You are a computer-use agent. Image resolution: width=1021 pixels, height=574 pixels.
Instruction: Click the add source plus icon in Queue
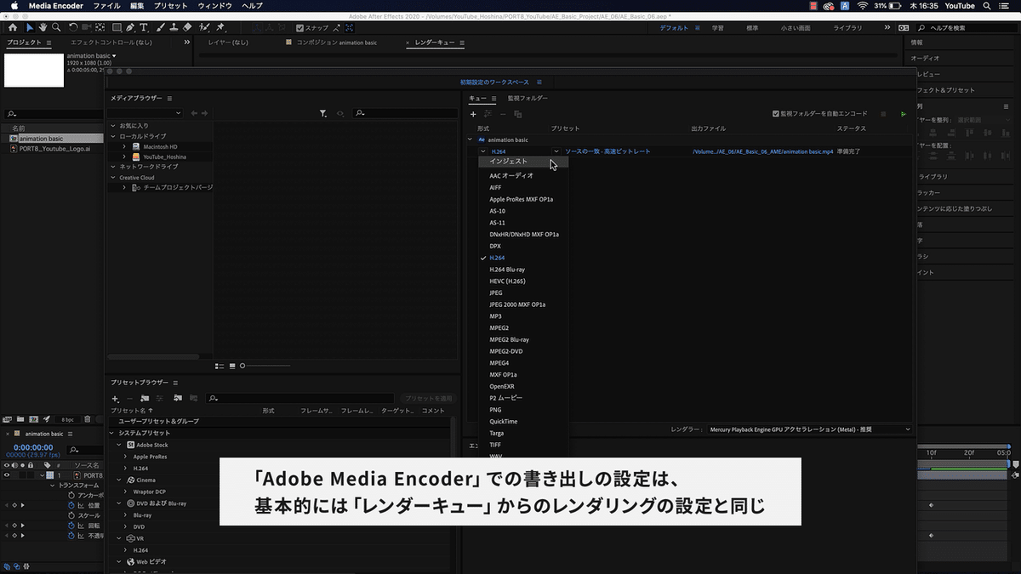click(x=474, y=114)
